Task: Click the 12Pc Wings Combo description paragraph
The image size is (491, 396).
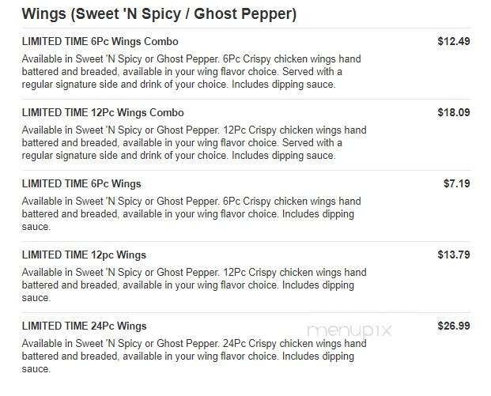Action: [194, 143]
